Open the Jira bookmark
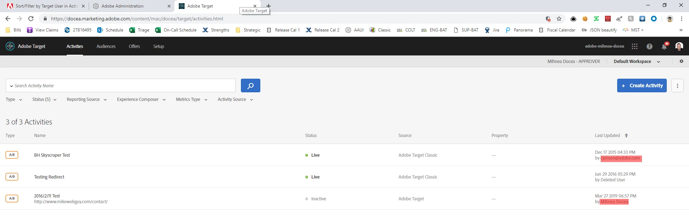The width and height of the screenshot is (689, 220). pos(492,30)
